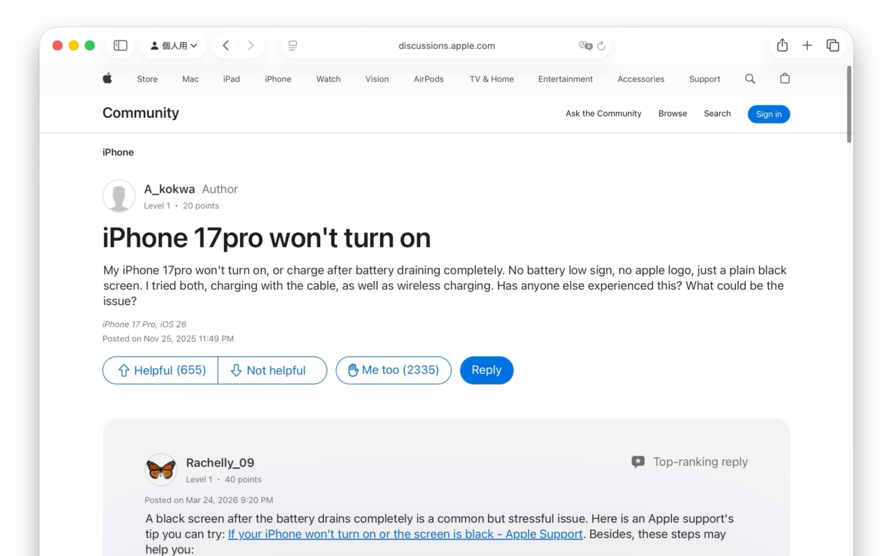The image size is (893, 556).
Task: Open Ask the Community link
Action: 603,114
